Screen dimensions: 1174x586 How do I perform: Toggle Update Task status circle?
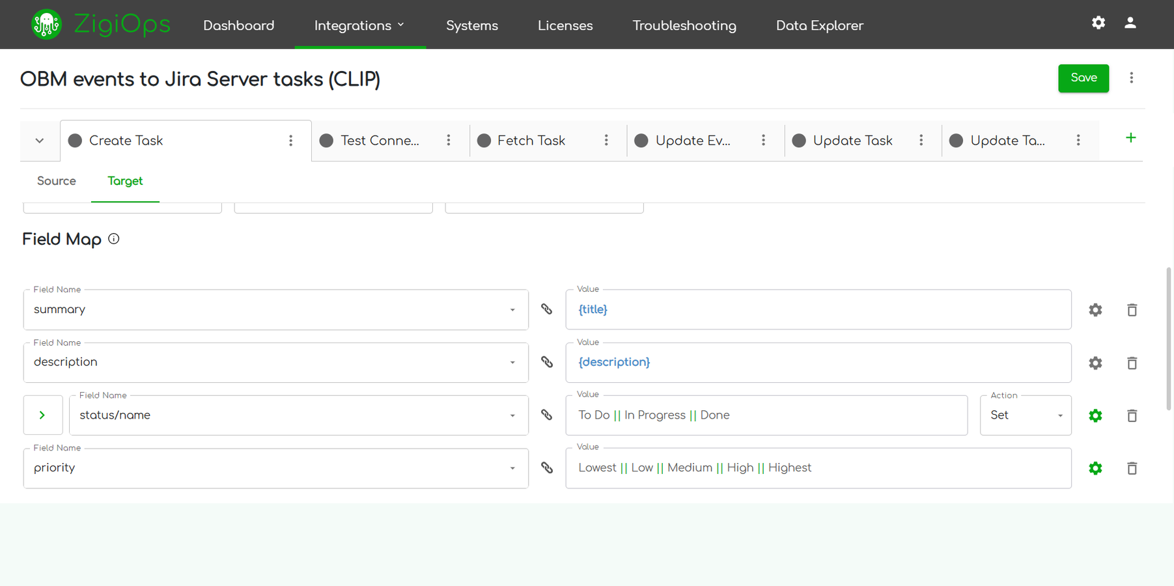[799, 141]
